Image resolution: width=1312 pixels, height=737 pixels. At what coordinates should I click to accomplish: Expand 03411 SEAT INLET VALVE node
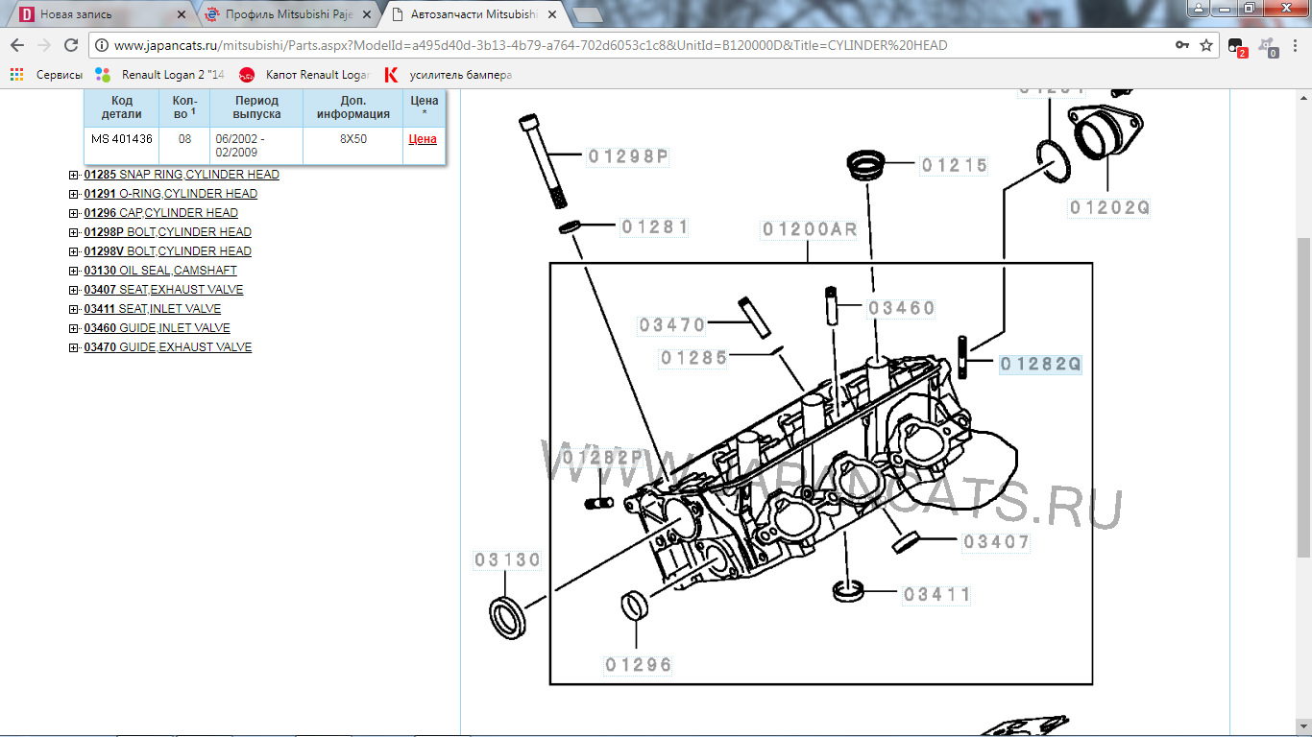(74, 309)
